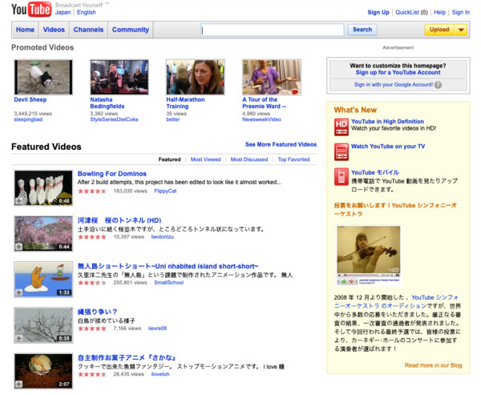Go to the Community navigation tab
This screenshot has height=395, width=481.
(x=130, y=30)
